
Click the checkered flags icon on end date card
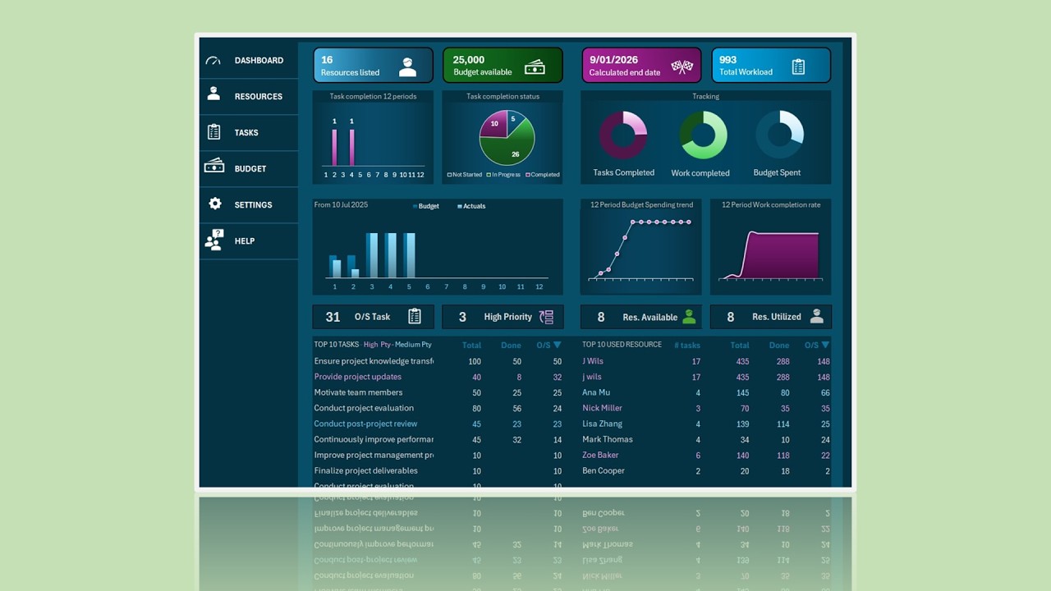pyautogui.click(x=682, y=67)
